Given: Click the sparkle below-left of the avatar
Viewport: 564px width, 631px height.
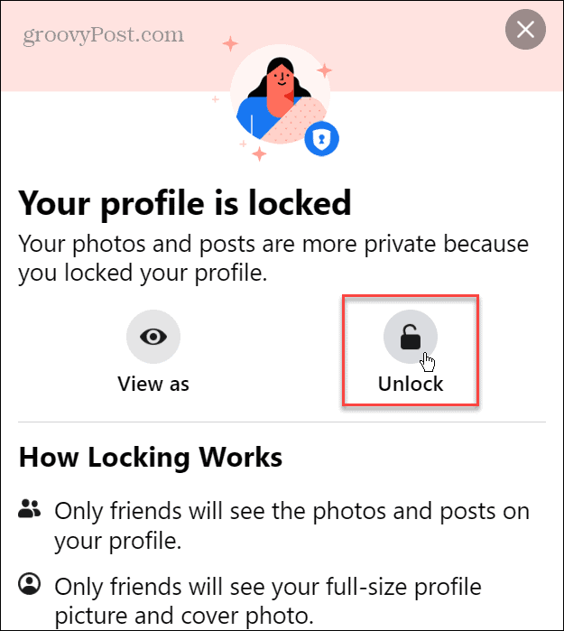Looking at the screenshot, I should pos(260,153).
